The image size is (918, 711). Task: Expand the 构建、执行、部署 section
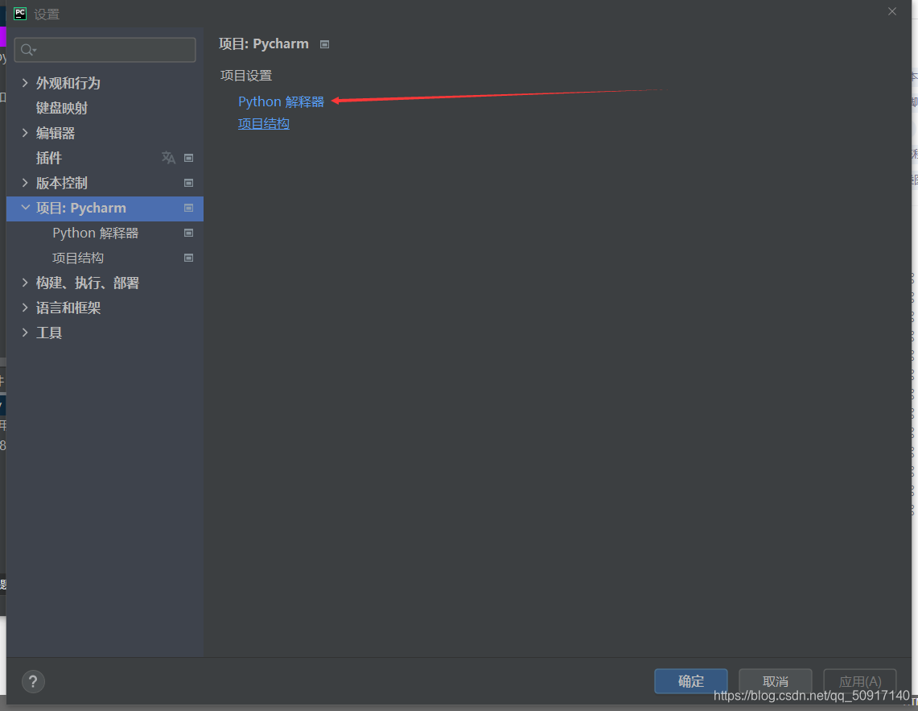pyautogui.click(x=25, y=283)
